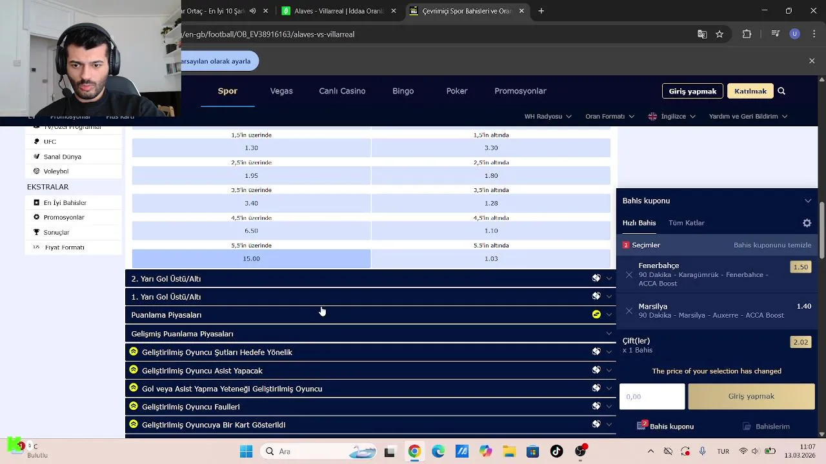826x464 pixels.
Task: Remove Marsilya selection with X icon
Action: pyautogui.click(x=629, y=311)
